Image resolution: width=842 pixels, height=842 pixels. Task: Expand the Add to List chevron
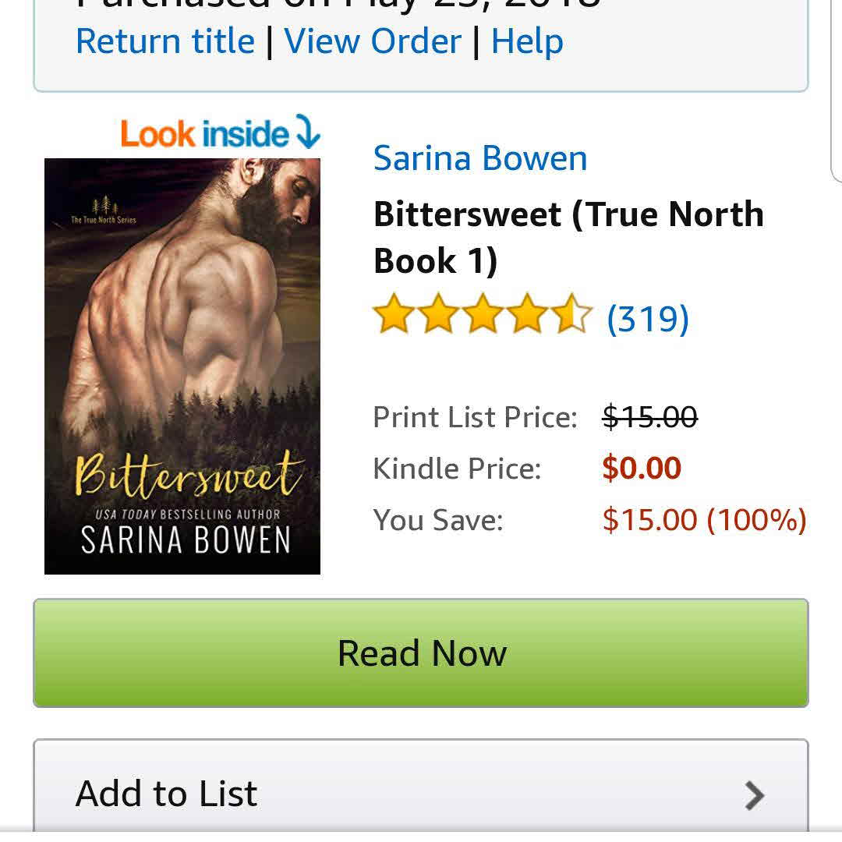pyautogui.click(x=754, y=795)
